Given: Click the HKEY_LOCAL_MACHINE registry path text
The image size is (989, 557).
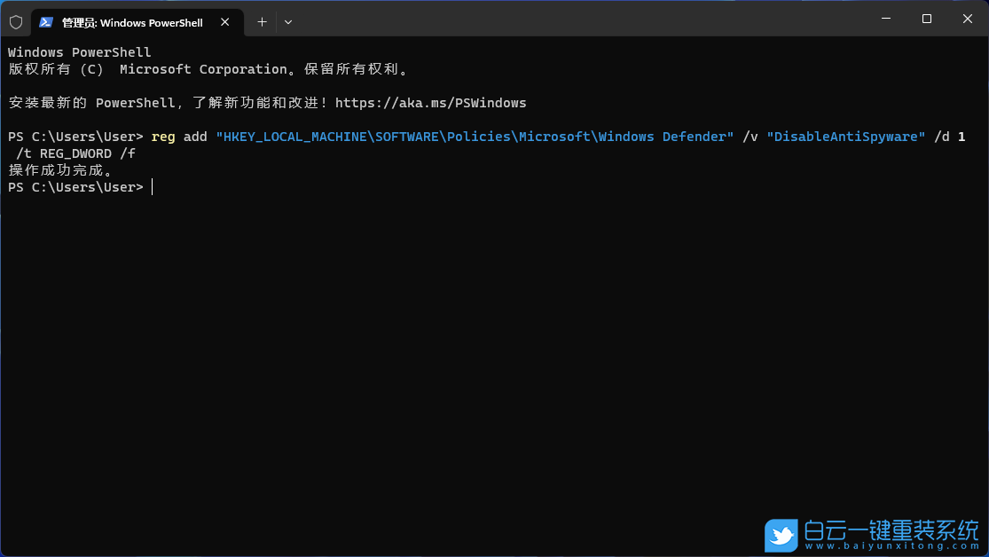Looking at the screenshot, I should [293, 136].
